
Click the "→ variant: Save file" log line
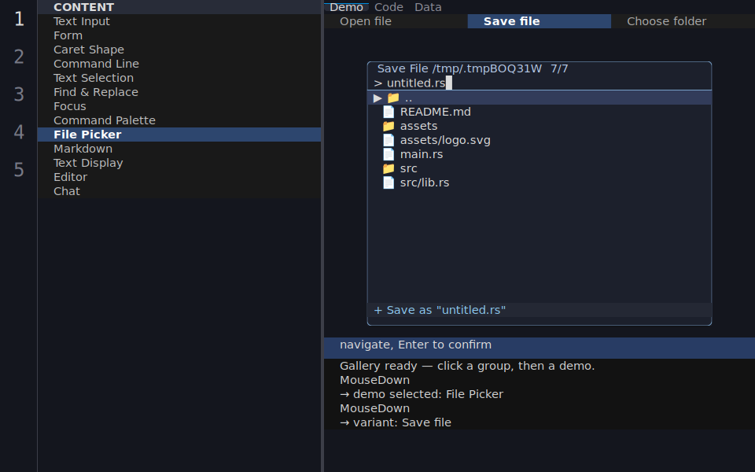[x=396, y=422]
